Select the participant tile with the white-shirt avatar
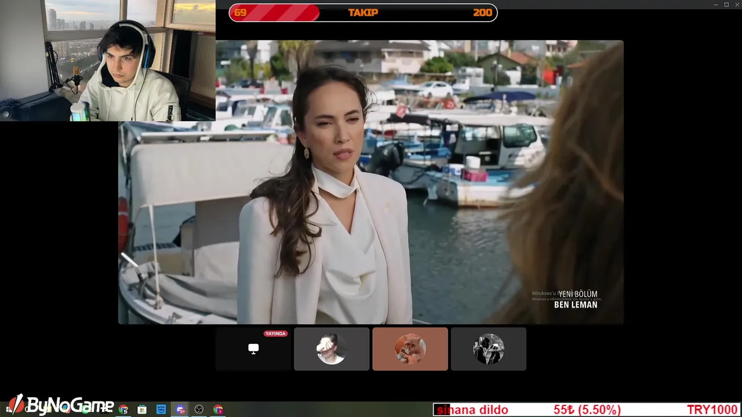 point(332,349)
